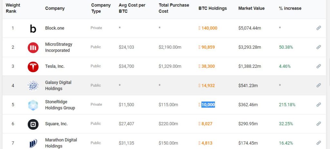Open the Marathon Digital row link icon
This screenshot has height=149, width=330.
[x=319, y=143]
